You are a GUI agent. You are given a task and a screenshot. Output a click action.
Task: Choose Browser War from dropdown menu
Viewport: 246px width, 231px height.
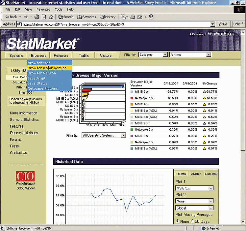coord(50,63)
